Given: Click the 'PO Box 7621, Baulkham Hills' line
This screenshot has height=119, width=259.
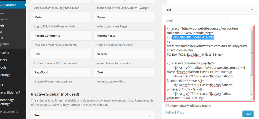Looking at the screenshot, I should click(195, 55).
